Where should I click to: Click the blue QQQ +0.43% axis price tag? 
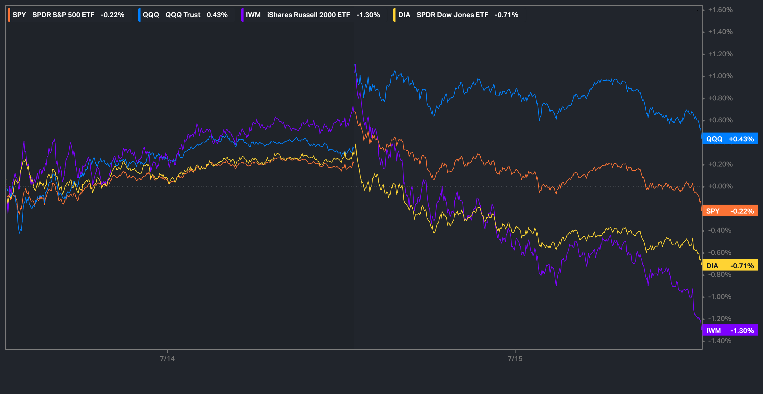(730, 139)
